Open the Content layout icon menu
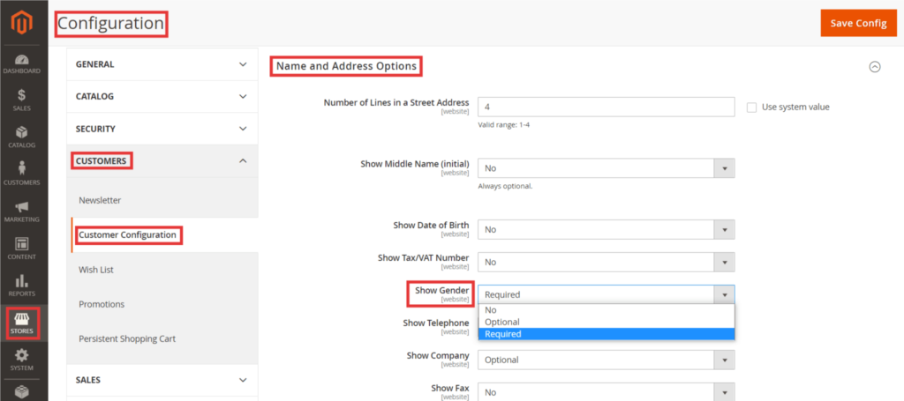904x401 pixels. [x=22, y=248]
